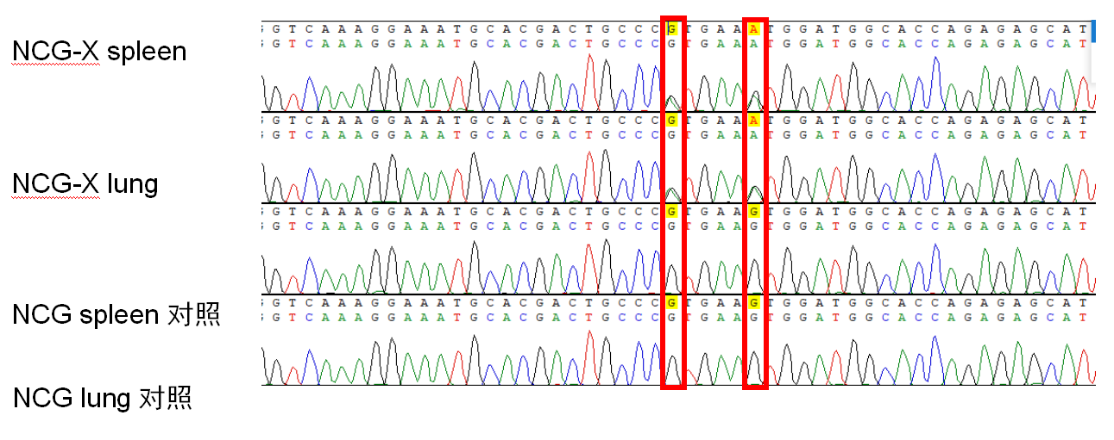
Task: Click left highlighted G in bottom sequence block
Action: point(671,302)
